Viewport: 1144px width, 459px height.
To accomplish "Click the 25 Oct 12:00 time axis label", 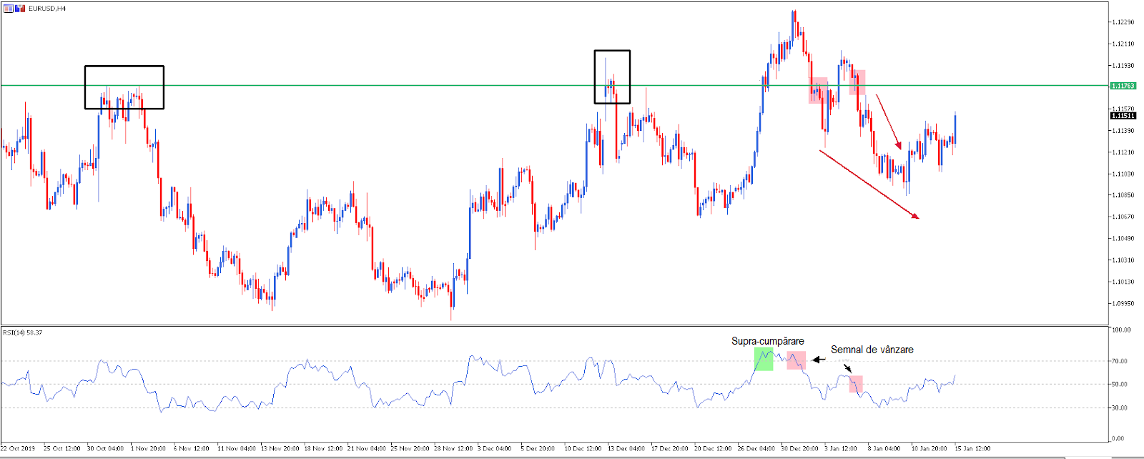I will point(62,449).
